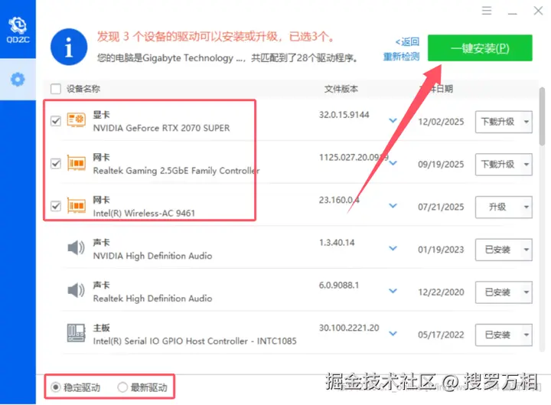The height and width of the screenshot is (405, 551).
Task: Close the driver window
Action: tap(538, 11)
